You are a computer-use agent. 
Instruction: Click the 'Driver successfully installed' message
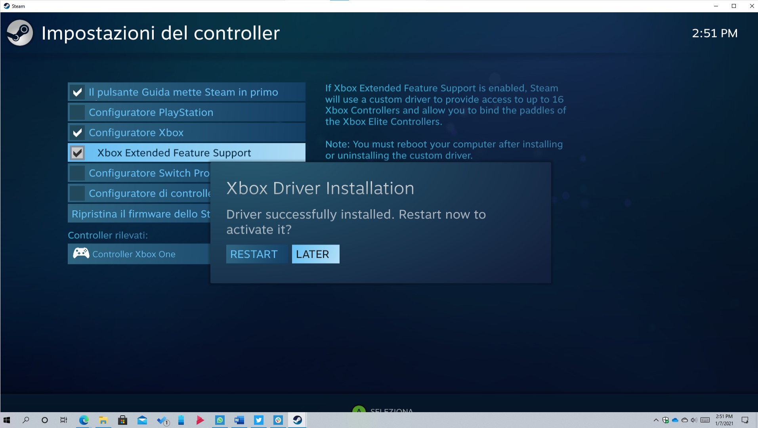click(356, 222)
